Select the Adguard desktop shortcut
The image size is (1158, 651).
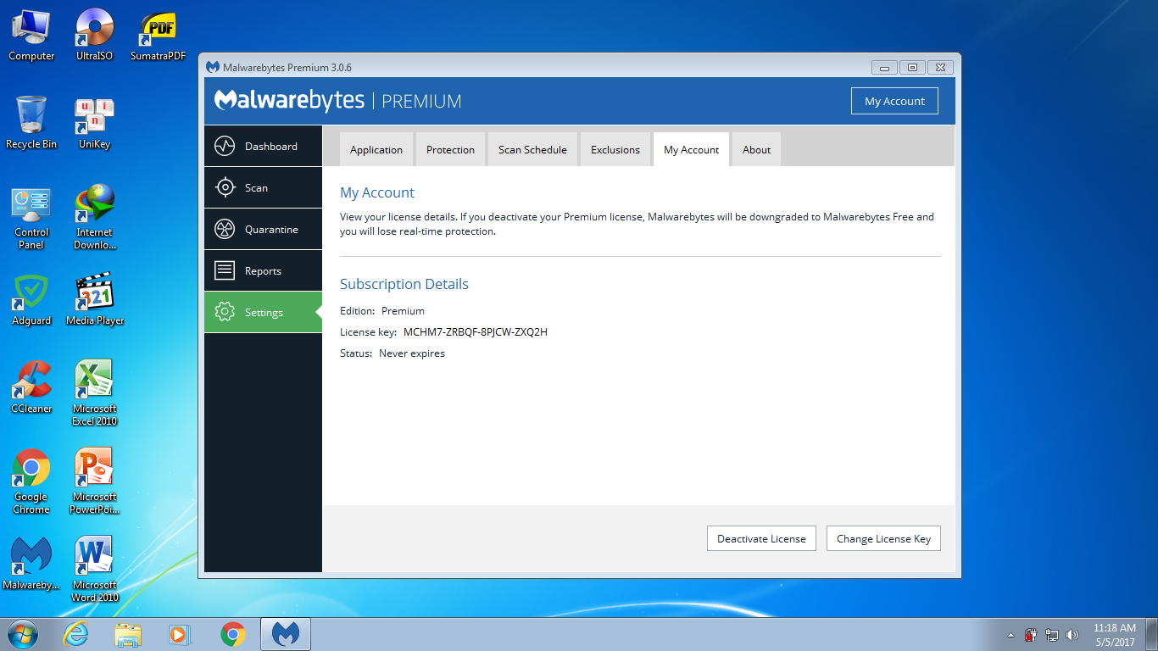pos(31,300)
